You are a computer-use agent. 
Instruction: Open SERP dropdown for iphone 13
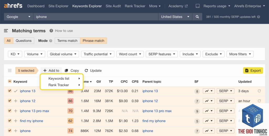coord(225,91)
